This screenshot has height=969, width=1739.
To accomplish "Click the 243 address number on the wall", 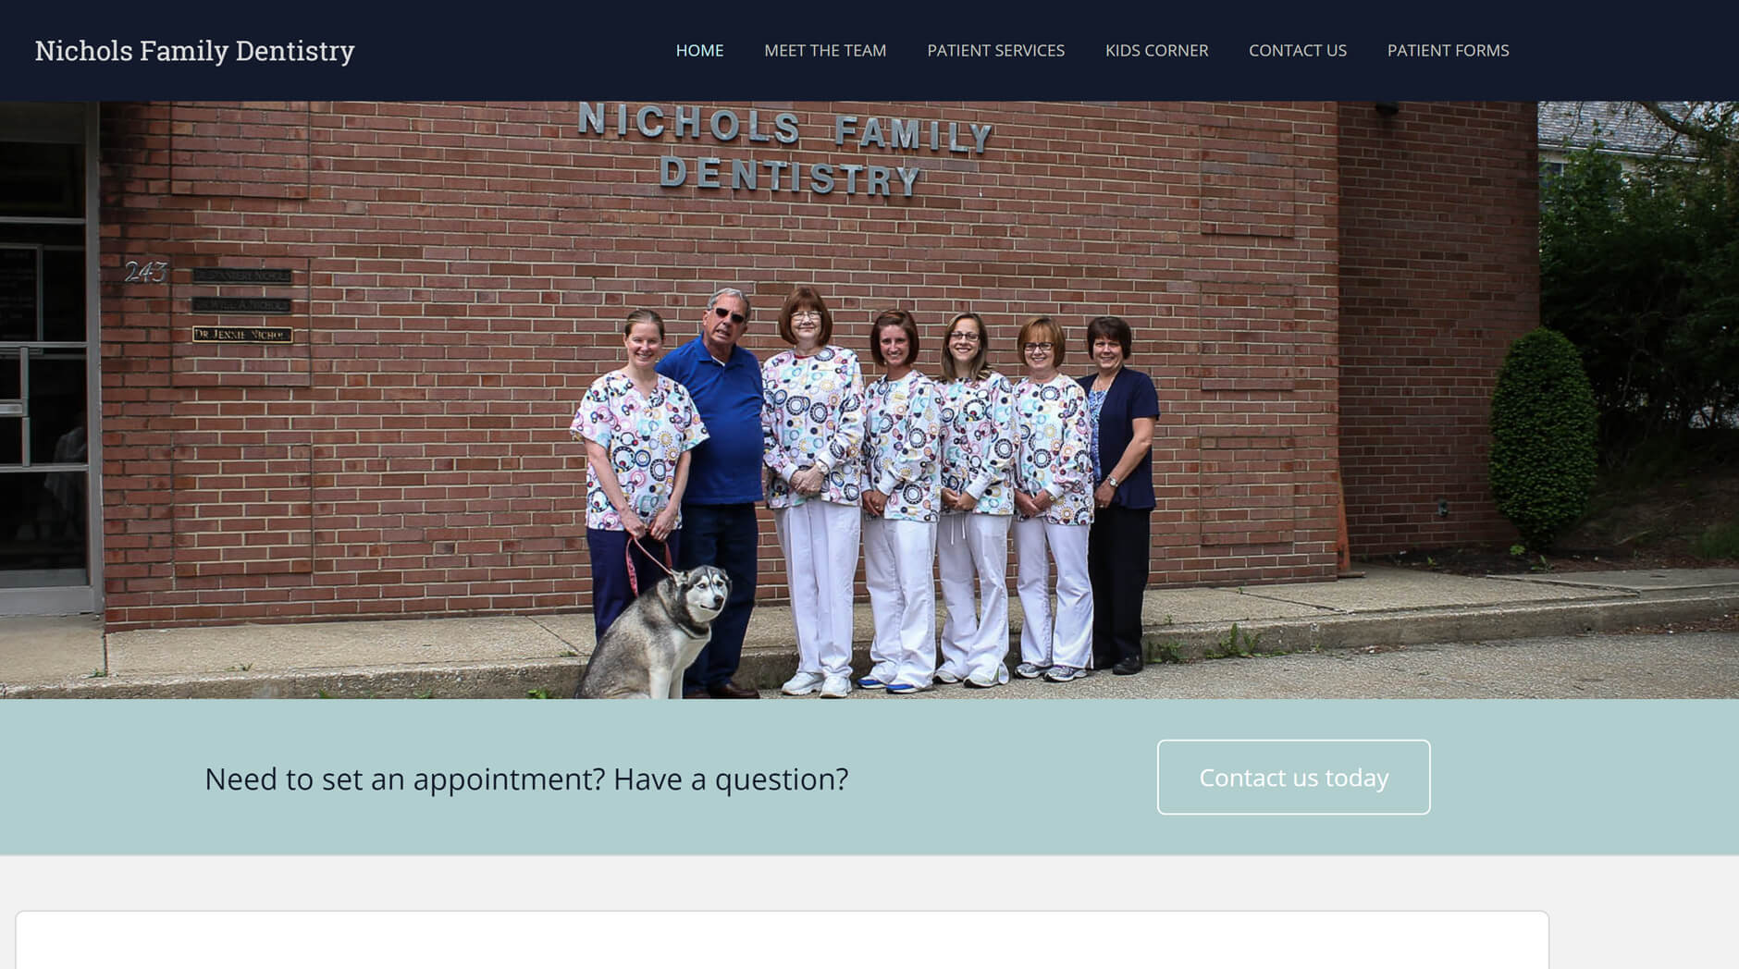I will pos(145,271).
